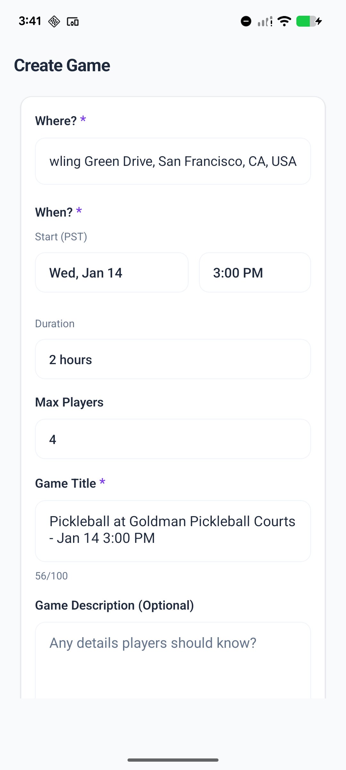Screen dimensions: 346x770
Task: Tap the charging battery icon
Action: click(309, 21)
